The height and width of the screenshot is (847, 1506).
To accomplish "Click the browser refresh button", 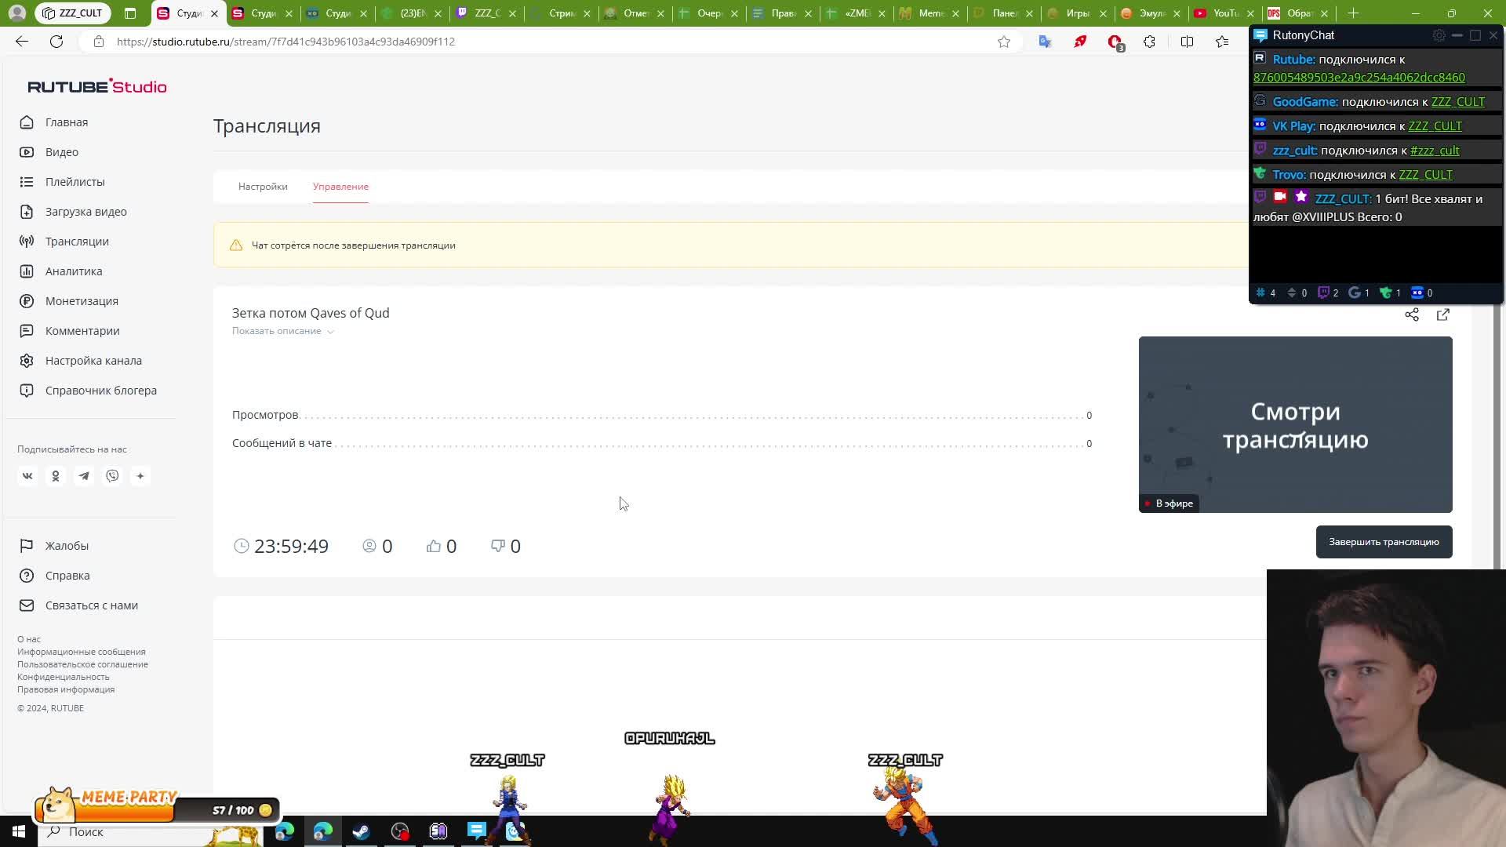I will pyautogui.click(x=56, y=42).
